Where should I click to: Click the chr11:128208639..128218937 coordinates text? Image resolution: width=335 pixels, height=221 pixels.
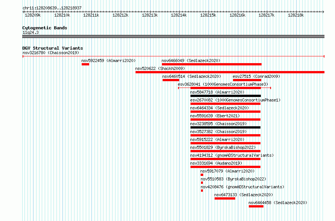click(x=52, y=8)
